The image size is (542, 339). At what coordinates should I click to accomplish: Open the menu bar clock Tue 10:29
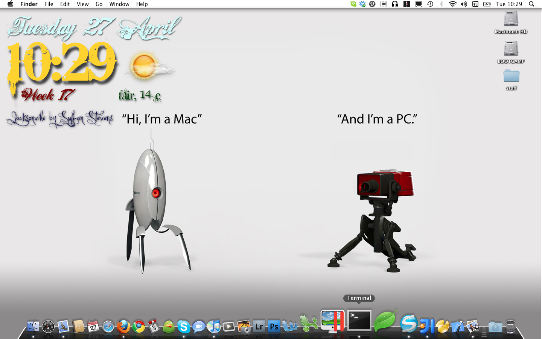click(x=509, y=4)
